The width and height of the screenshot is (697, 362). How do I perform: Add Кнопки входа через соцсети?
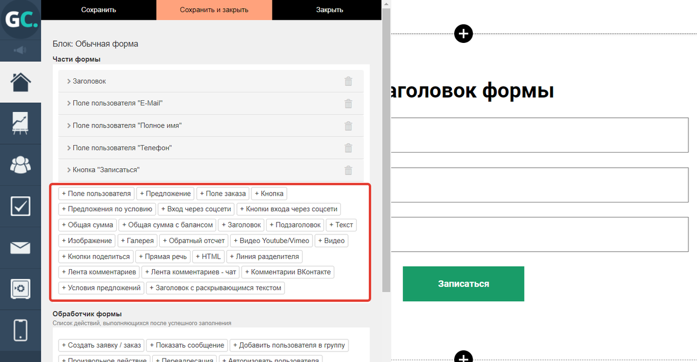289,209
